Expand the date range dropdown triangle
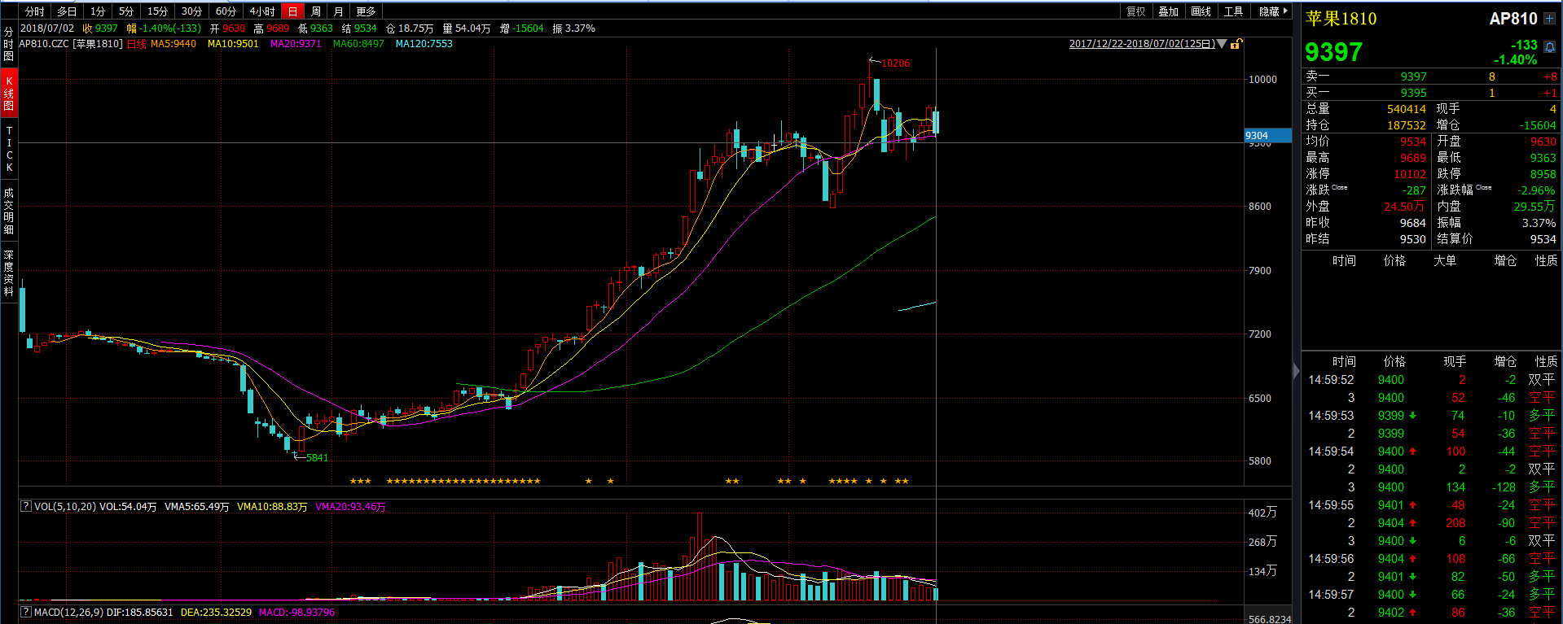The image size is (1563, 624). click(x=1222, y=44)
